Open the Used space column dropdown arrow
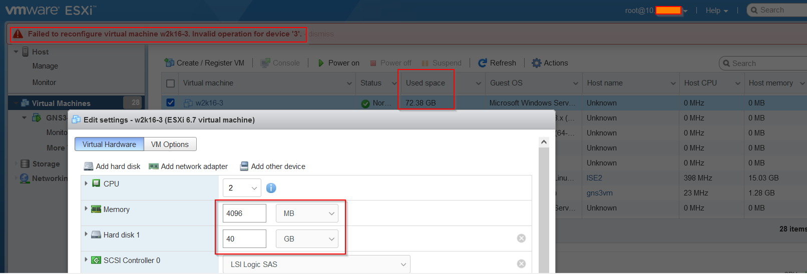The width and height of the screenshot is (807, 274). [x=479, y=83]
